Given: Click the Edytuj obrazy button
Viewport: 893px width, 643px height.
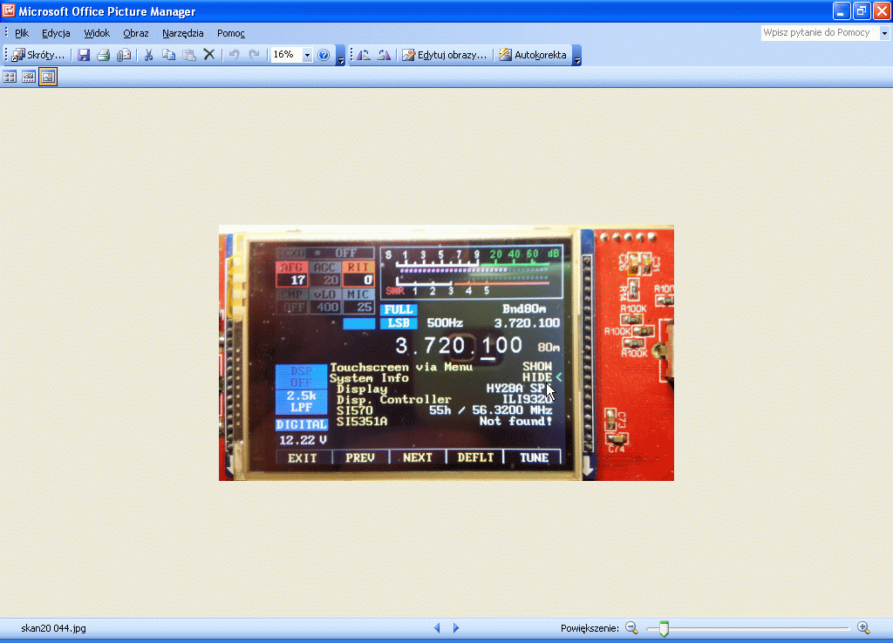Looking at the screenshot, I should click(x=444, y=55).
